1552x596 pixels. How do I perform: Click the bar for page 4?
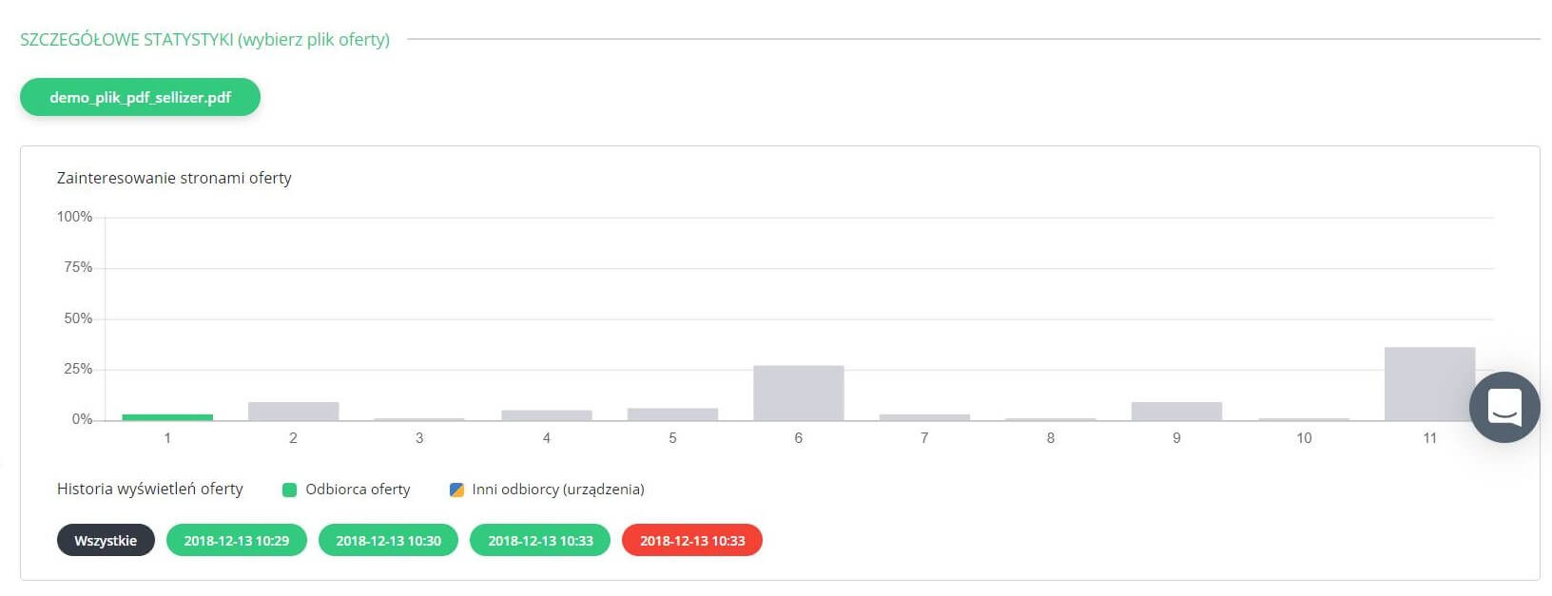(x=546, y=414)
